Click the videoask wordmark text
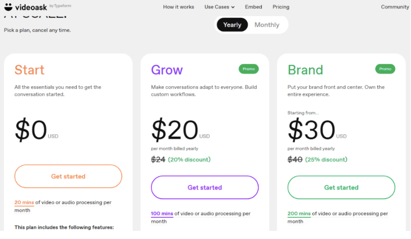 coord(31,7)
